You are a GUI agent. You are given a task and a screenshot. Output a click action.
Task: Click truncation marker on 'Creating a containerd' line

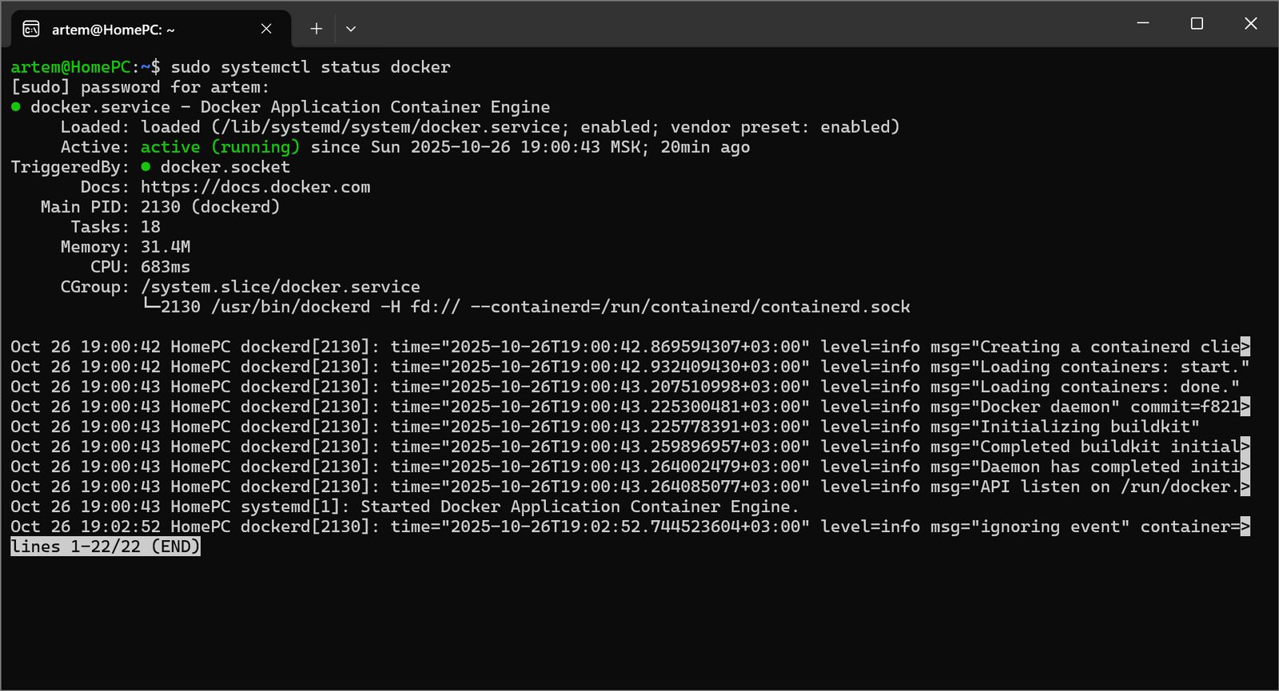(x=1245, y=347)
